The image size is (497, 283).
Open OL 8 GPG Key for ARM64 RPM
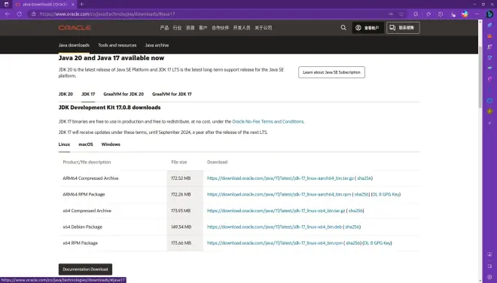(386, 194)
